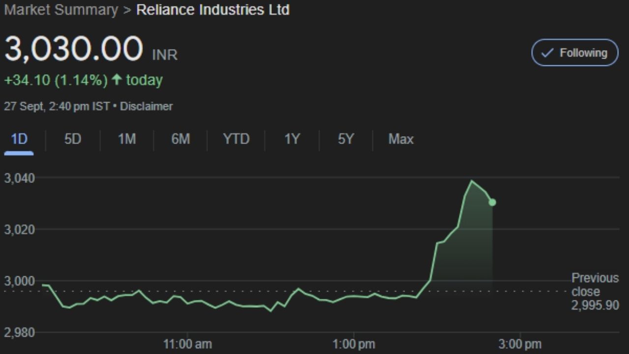Image resolution: width=629 pixels, height=354 pixels.
Task: Click the 3:00 pm time label
Action: [520, 344]
